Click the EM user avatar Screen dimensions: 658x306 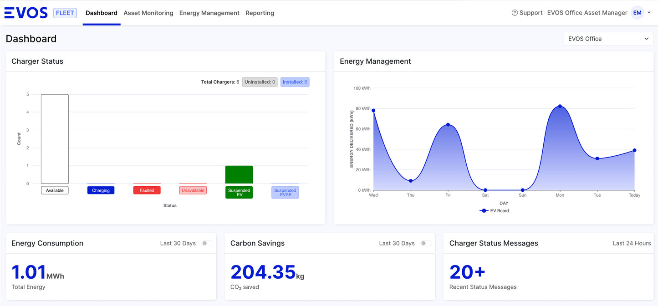tap(637, 12)
